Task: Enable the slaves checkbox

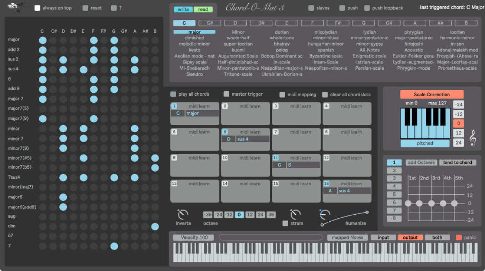Action: tap(311, 8)
